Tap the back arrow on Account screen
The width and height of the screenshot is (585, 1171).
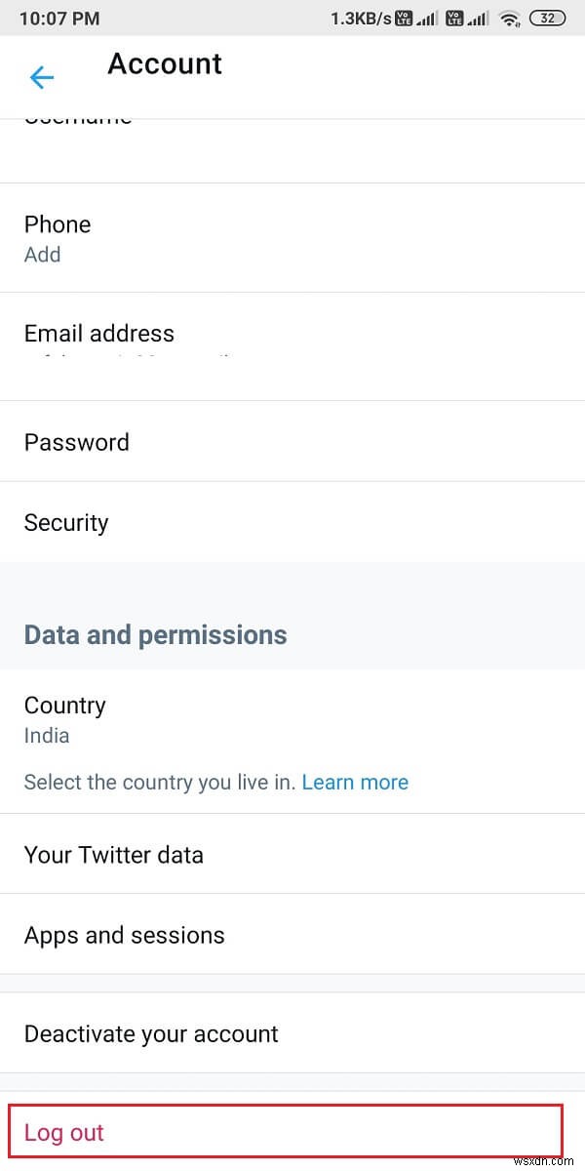tap(41, 77)
